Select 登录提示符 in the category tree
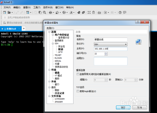157x113 pixels. 64,38
